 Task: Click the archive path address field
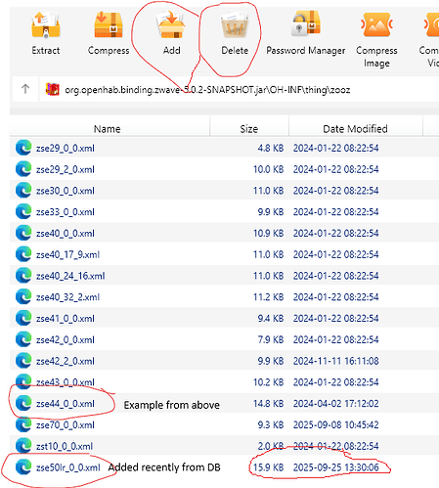pyautogui.click(x=240, y=89)
